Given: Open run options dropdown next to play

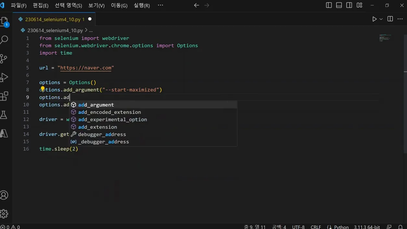Looking at the screenshot, I should (x=381, y=19).
